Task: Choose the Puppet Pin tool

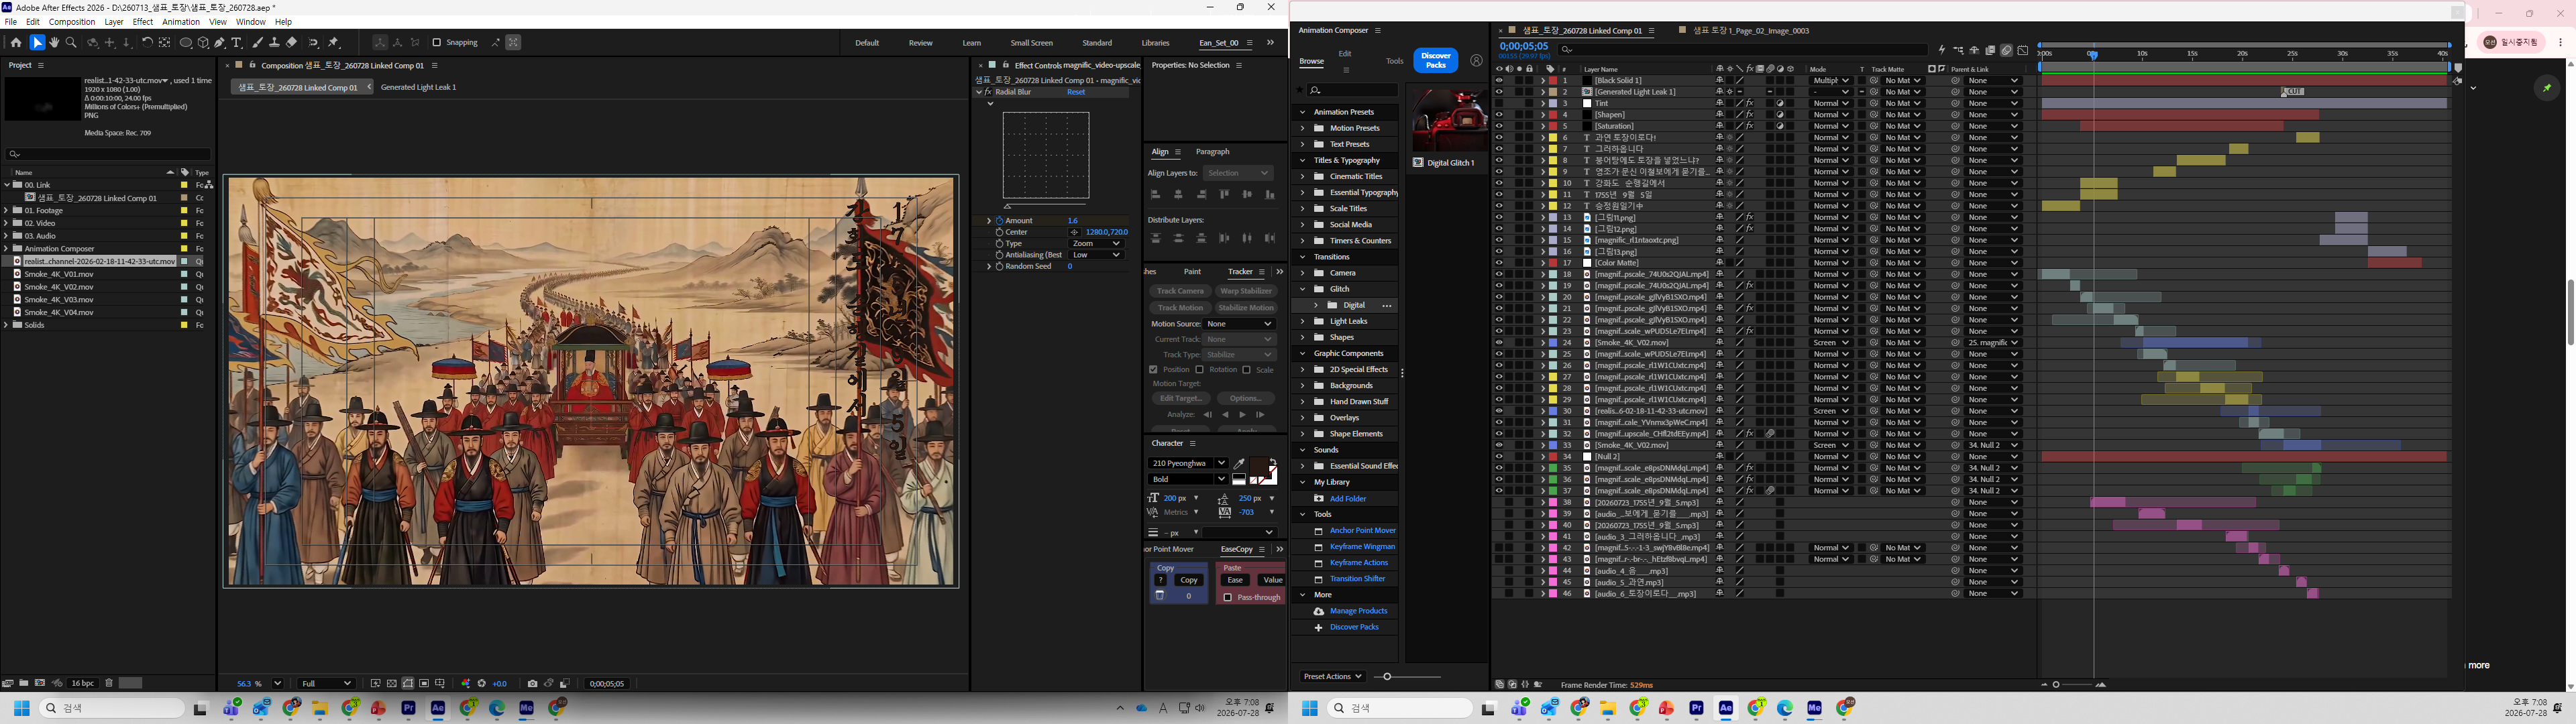Action: pyautogui.click(x=334, y=43)
